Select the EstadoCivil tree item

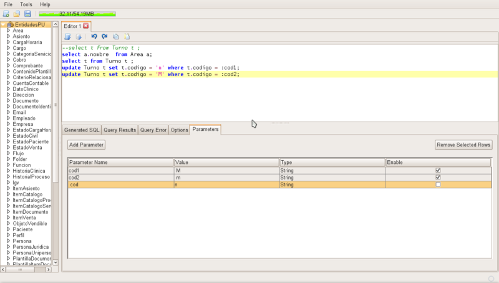[25, 136]
